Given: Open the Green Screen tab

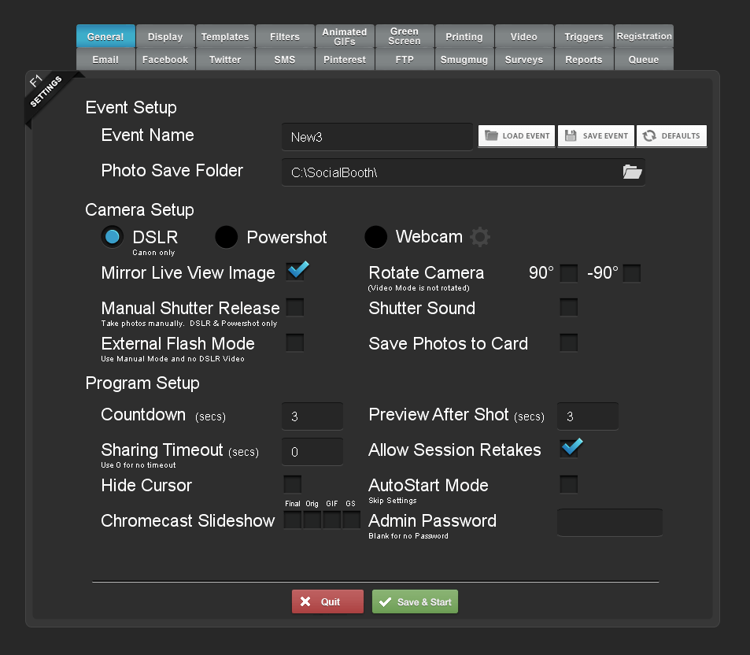Looking at the screenshot, I should coord(405,36).
